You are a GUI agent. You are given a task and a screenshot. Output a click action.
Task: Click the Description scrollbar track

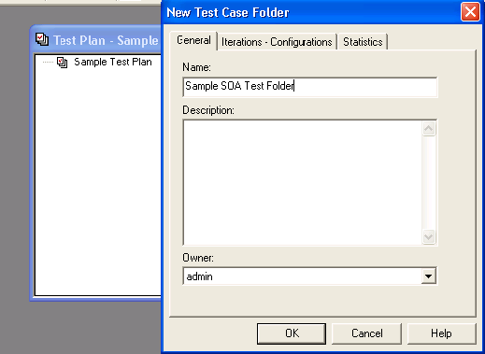[x=429, y=182]
